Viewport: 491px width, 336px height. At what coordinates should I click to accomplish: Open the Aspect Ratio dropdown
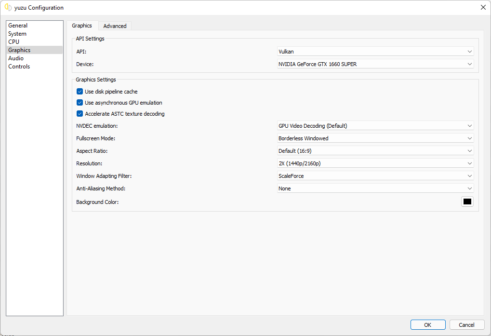[x=375, y=151]
